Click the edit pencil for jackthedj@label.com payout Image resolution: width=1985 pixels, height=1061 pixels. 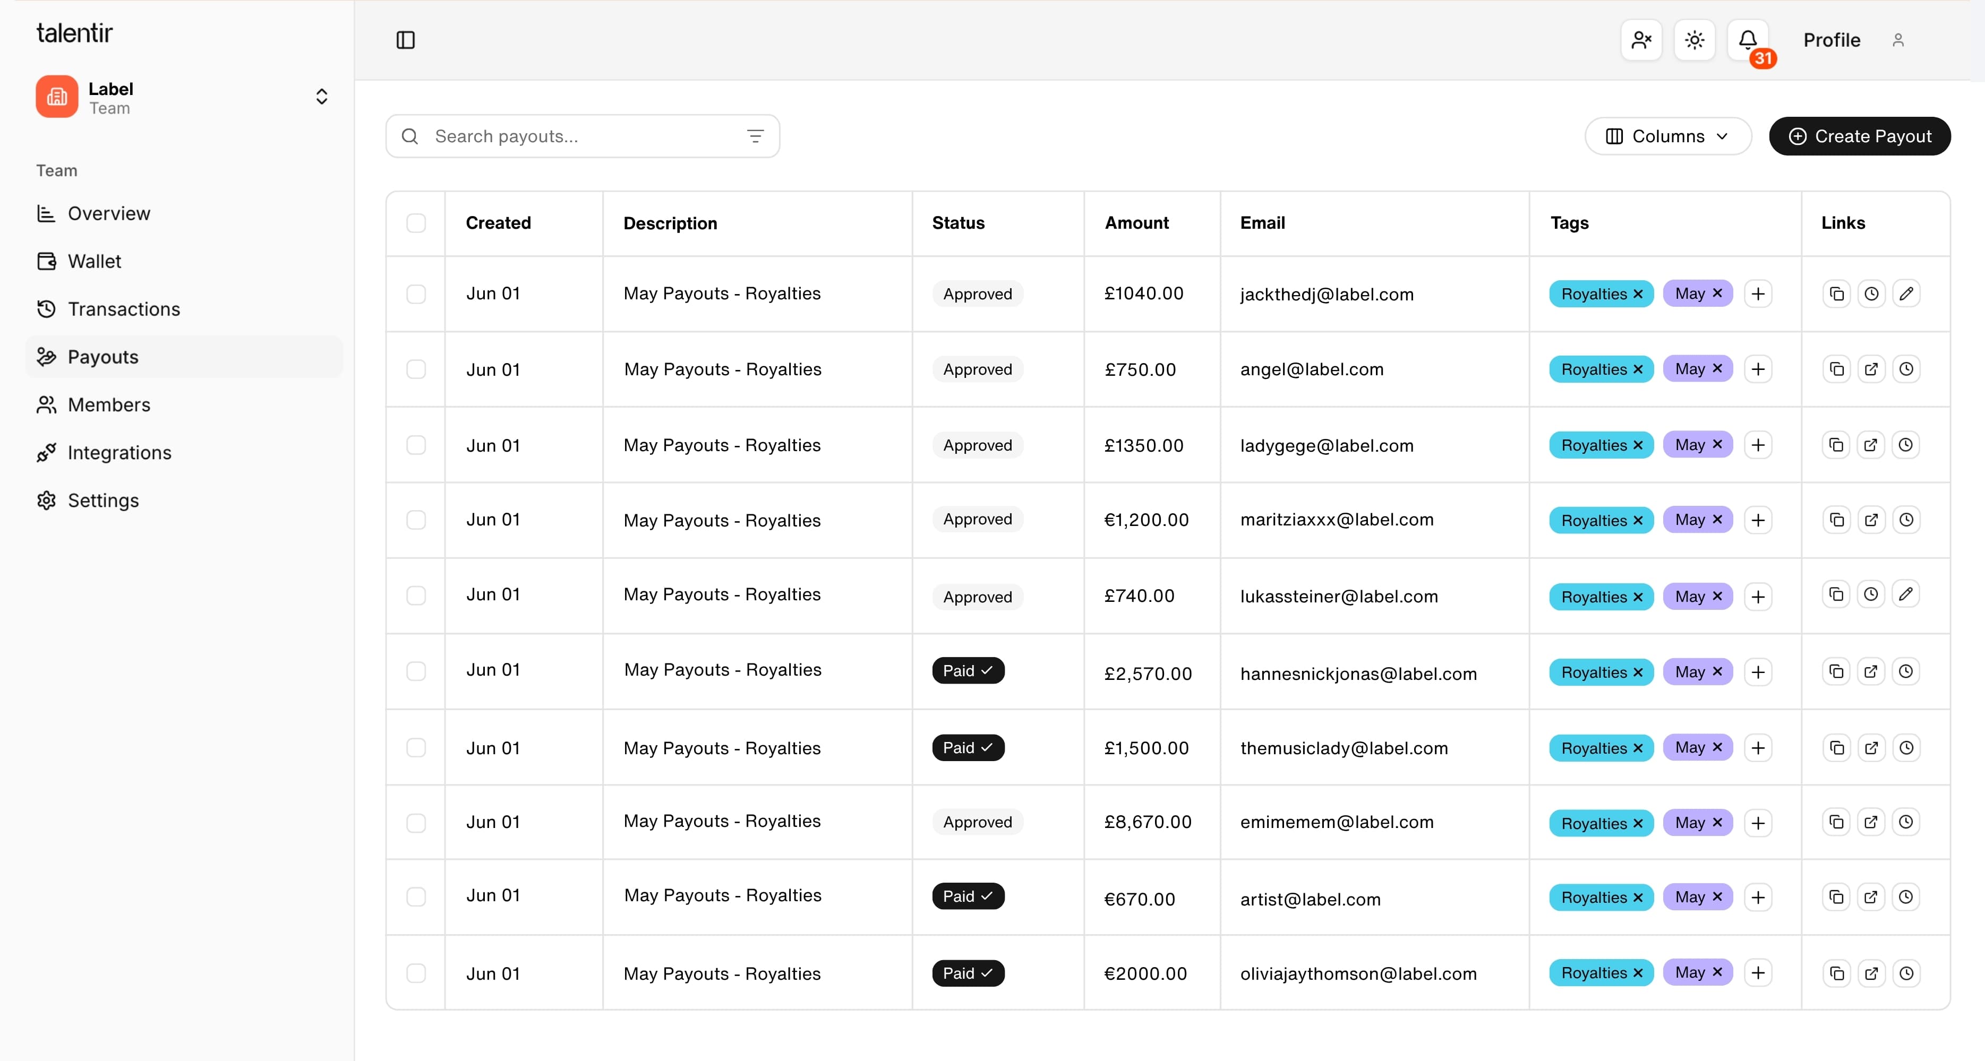coord(1906,294)
